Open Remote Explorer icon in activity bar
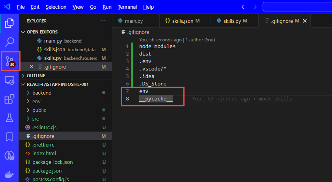 point(9,80)
